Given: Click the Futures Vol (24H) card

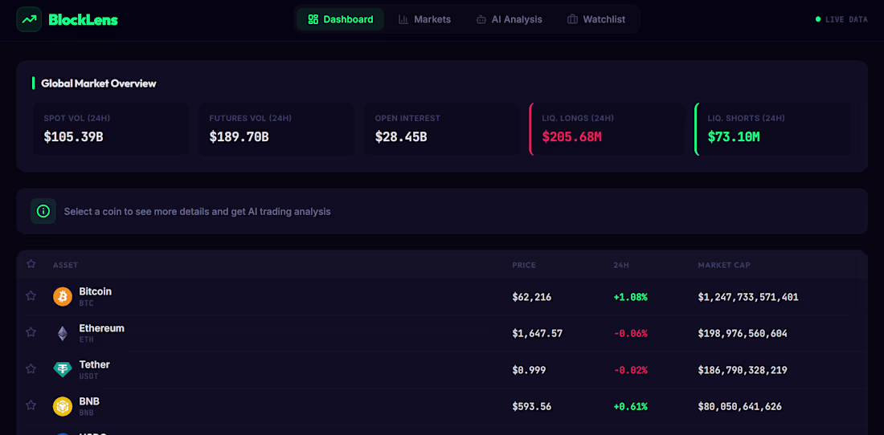Looking at the screenshot, I should pyautogui.click(x=276, y=129).
